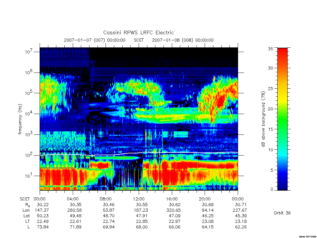Click the LT value 22.49
Viewport: 317px width, 238px height.
click(x=43, y=221)
